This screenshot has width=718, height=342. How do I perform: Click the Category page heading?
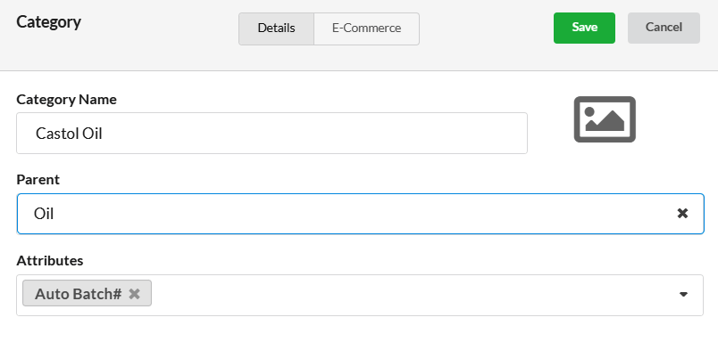48,22
